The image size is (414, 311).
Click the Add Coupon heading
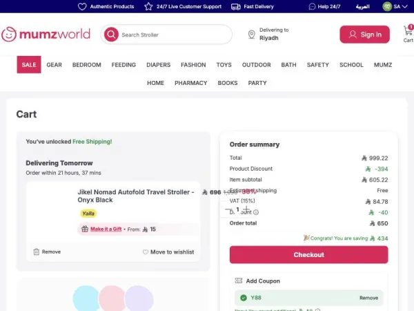(263, 281)
